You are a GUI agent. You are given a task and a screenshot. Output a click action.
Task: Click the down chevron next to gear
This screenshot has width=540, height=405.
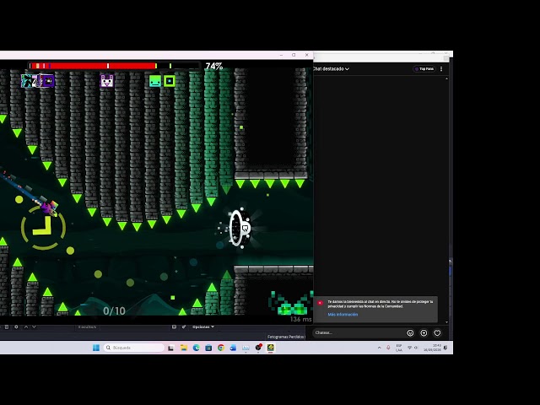(x=34, y=327)
